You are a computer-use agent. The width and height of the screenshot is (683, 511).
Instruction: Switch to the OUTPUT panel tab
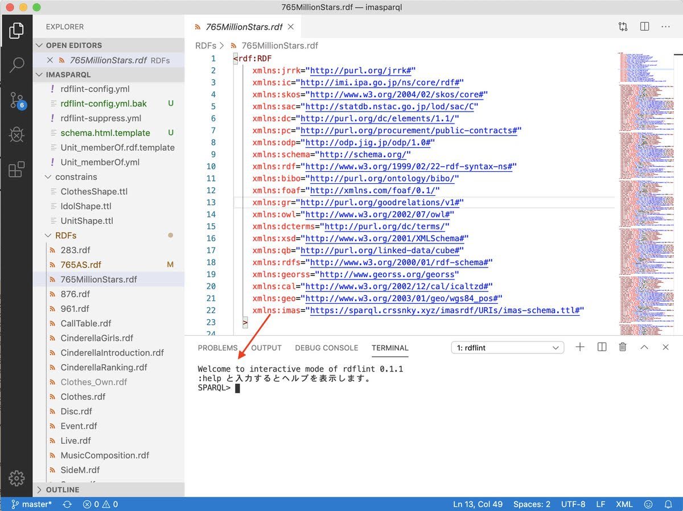point(266,348)
